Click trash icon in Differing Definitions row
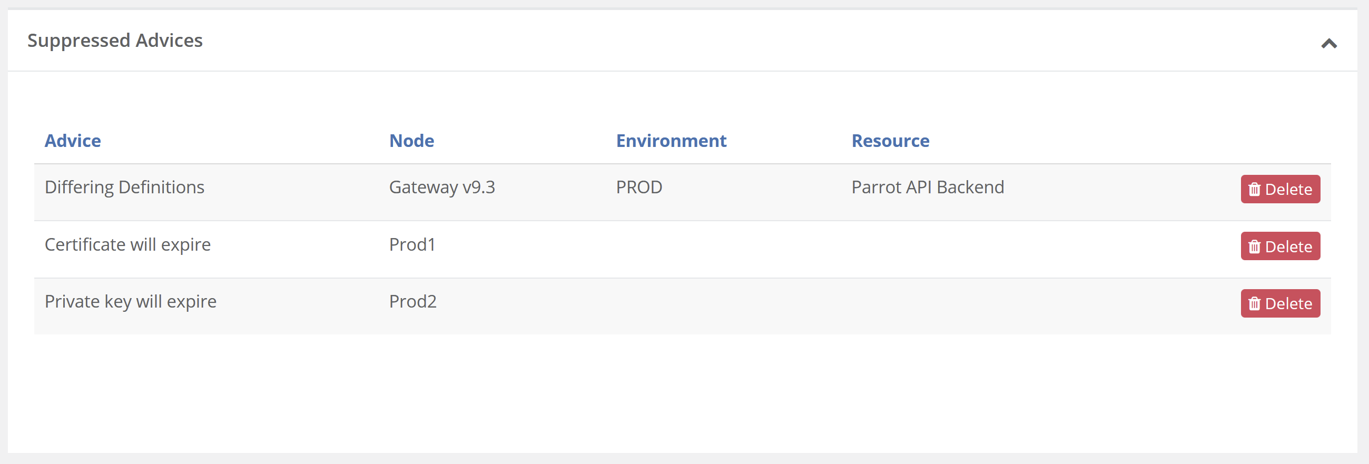The height and width of the screenshot is (464, 1369). [1254, 189]
